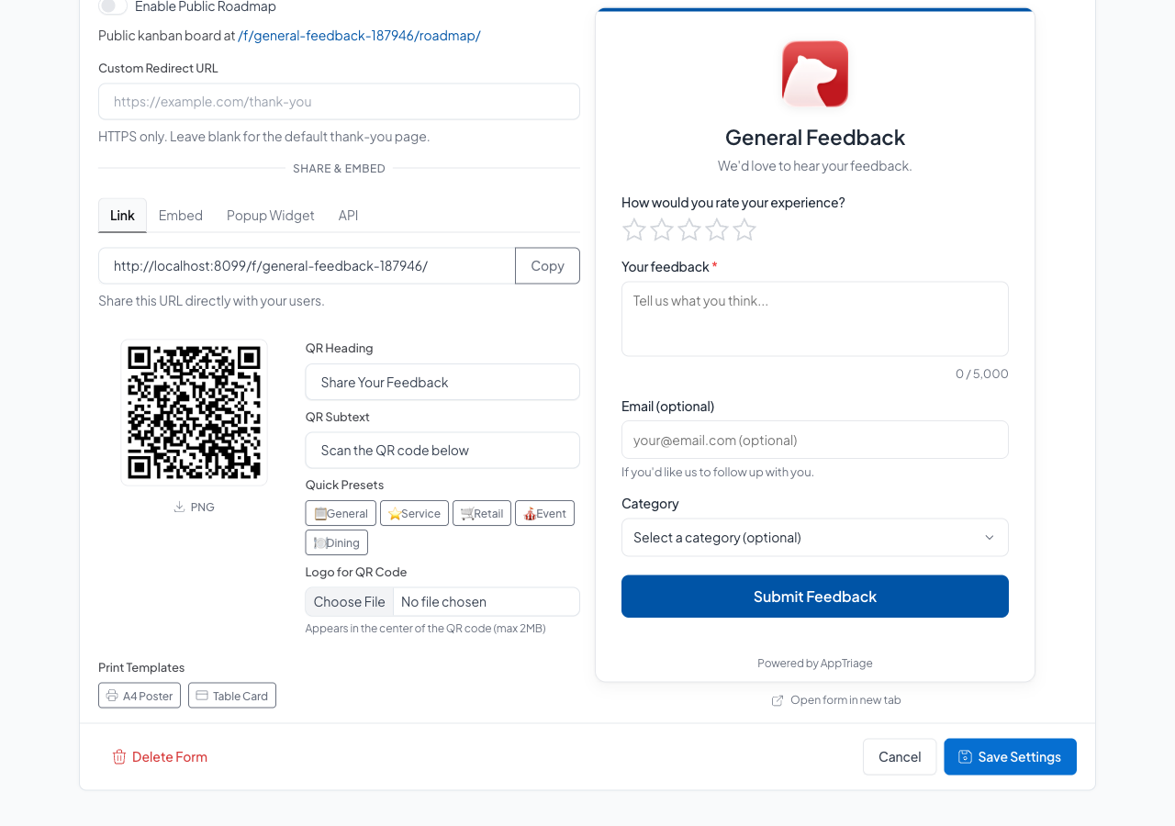Screen dimensions: 1175x826
Task: Click the Submit Feedback button
Action: click(814, 596)
